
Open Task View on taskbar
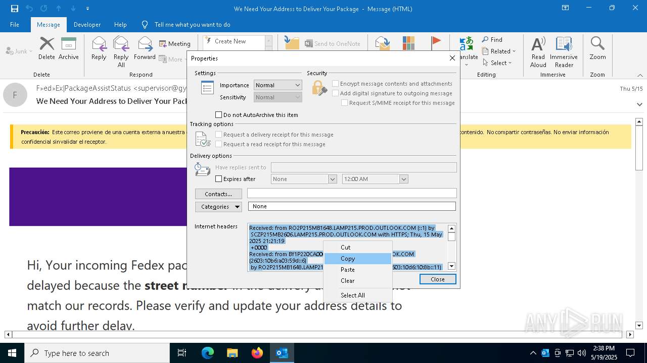182,353
